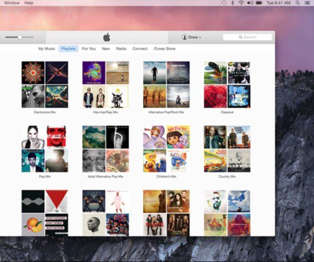Click the Electronica Mix label

tap(45, 112)
